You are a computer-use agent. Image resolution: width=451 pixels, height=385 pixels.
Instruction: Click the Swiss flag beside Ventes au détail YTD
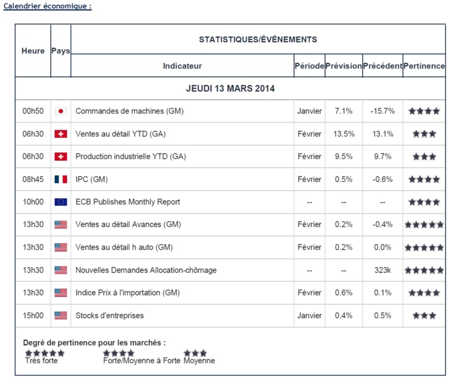pos(61,134)
